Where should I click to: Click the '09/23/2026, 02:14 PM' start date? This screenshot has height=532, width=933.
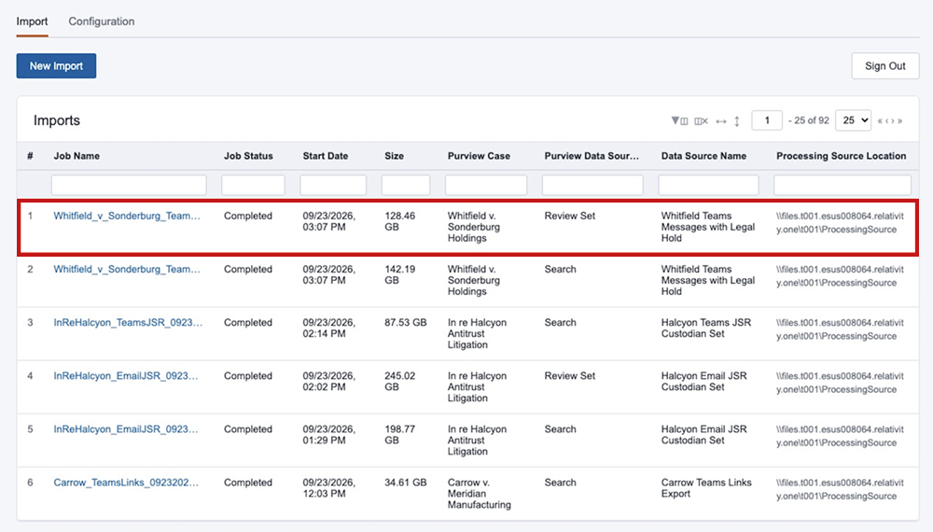[x=329, y=328]
